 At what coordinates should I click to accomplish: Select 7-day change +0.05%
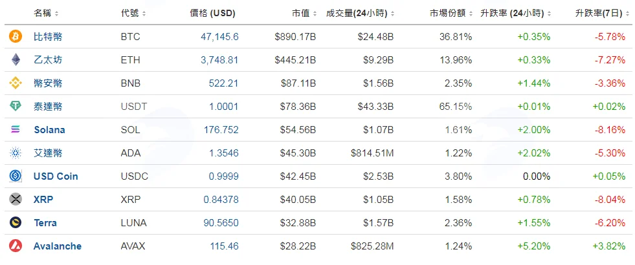(609, 176)
